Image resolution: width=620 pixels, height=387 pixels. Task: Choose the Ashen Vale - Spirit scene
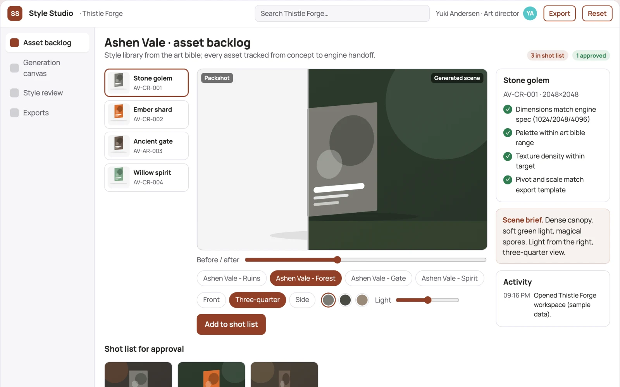click(449, 278)
